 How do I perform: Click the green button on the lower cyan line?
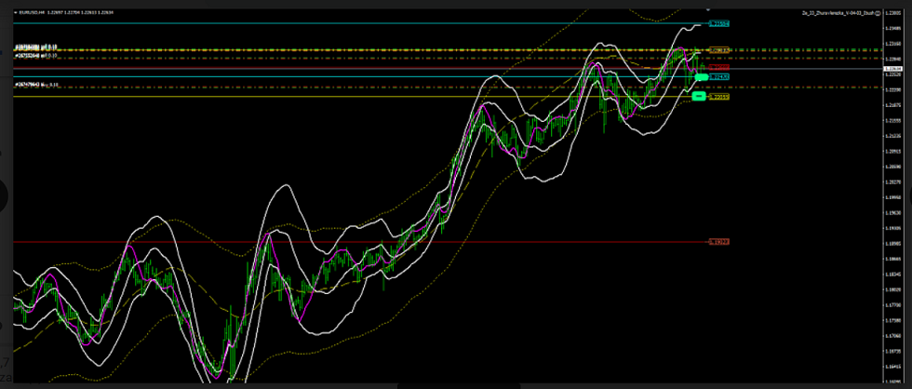coord(701,76)
